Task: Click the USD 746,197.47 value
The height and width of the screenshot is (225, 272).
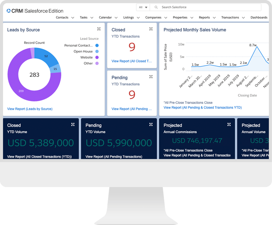Action: (x=197, y=141)
